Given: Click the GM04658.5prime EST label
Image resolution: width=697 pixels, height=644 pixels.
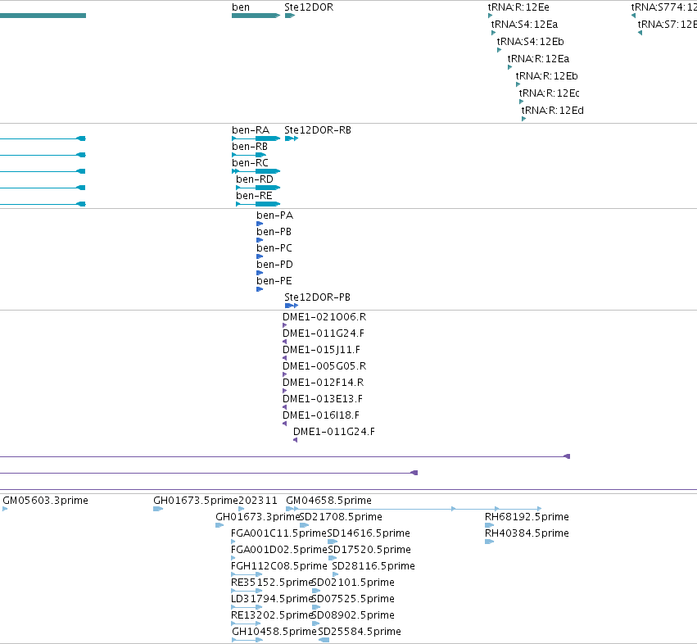Looking at the screenshot, I should [329, 501].
